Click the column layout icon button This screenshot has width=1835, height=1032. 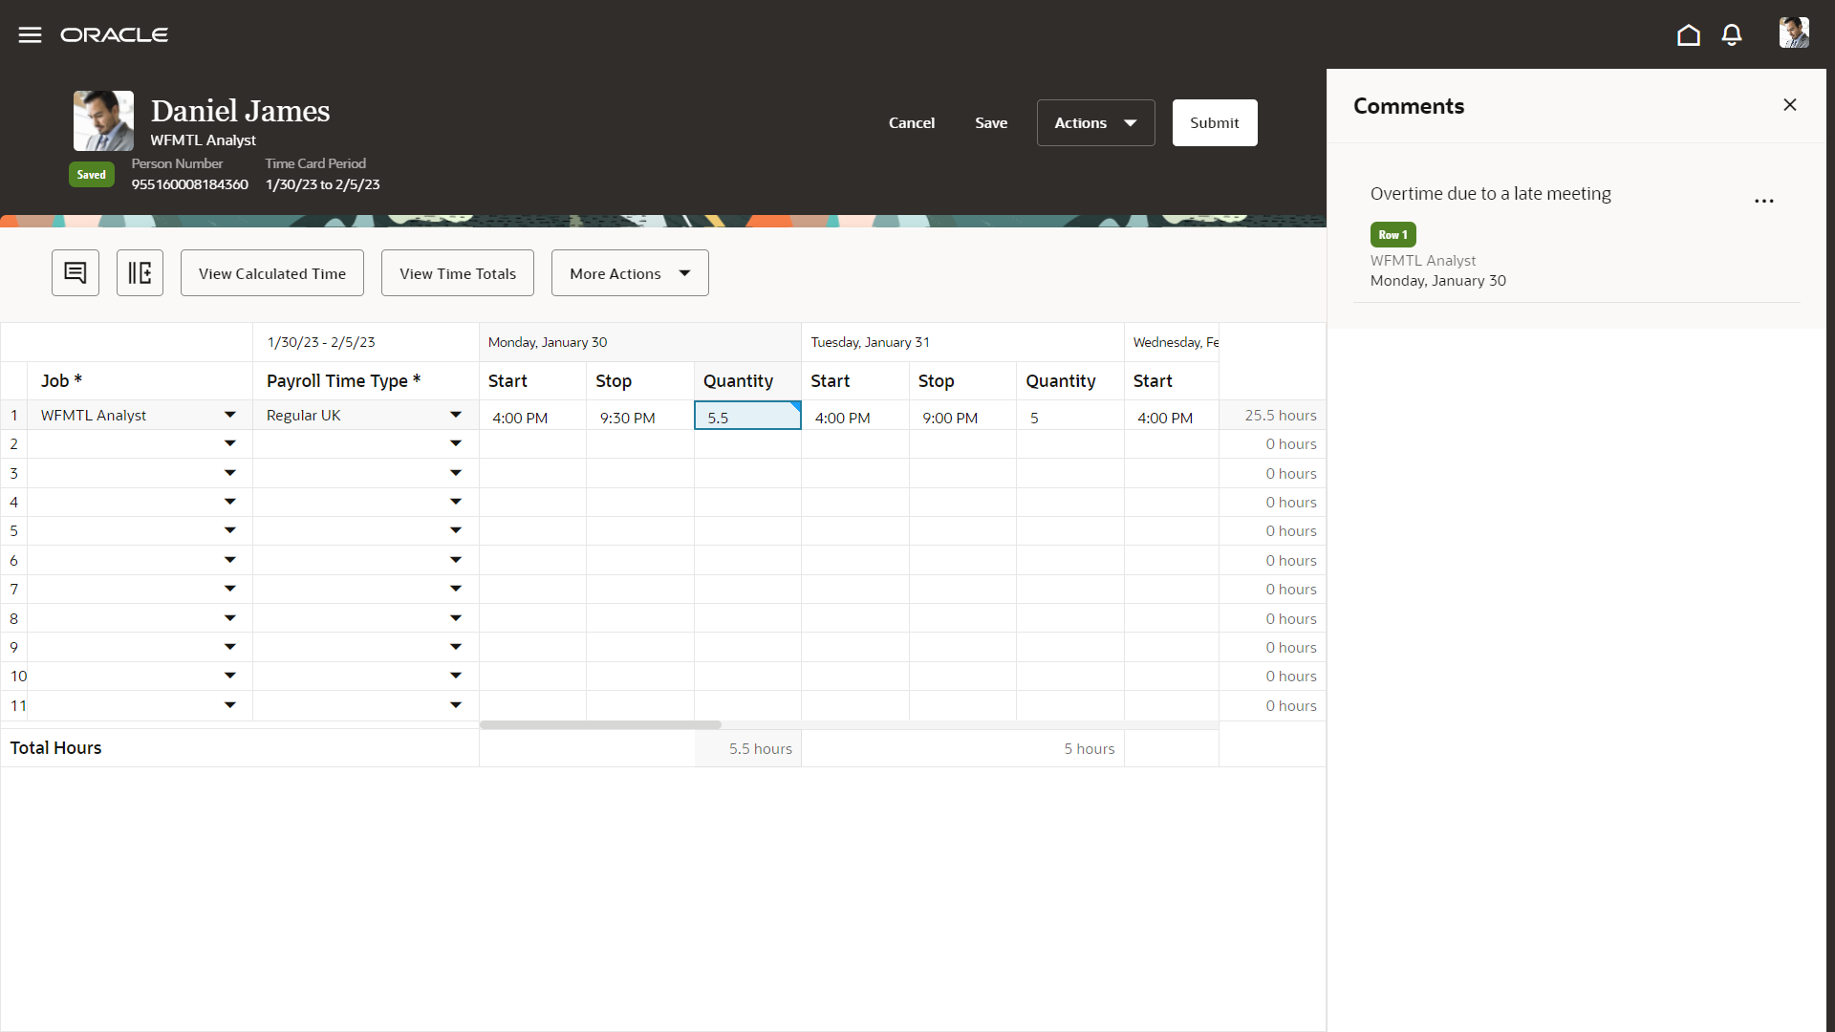140,273
